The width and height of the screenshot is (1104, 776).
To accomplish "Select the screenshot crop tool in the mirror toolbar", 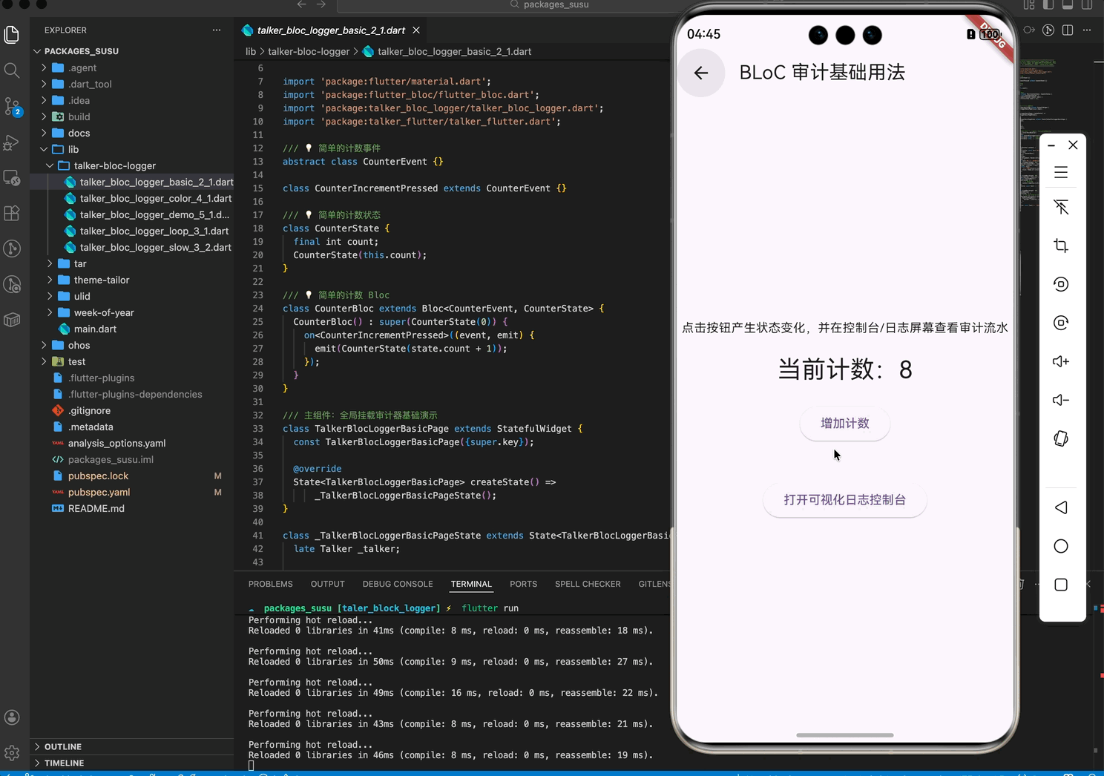I will [x=1061, y=246].
